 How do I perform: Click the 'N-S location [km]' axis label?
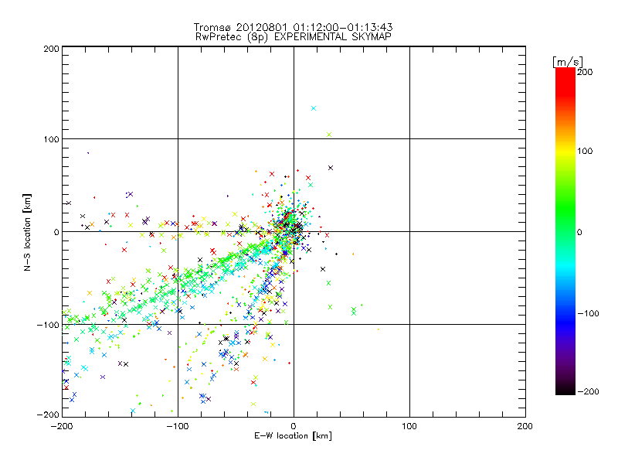pyautogui.click(x=27, y=233)
